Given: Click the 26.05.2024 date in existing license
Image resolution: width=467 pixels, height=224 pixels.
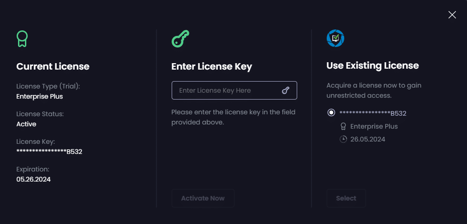Looking at the screenshot, I should [368, 139].
